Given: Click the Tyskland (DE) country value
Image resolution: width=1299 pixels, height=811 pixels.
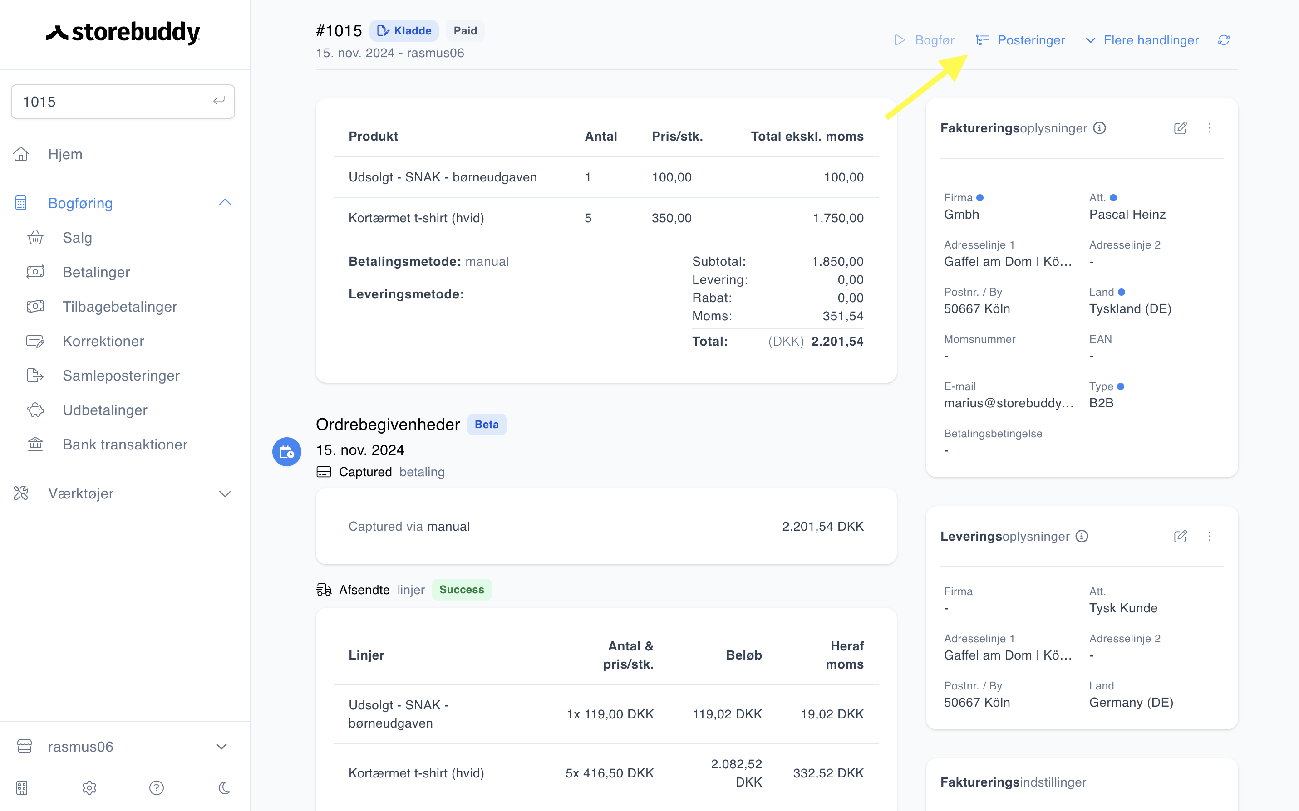Looking at the screenshot, I should (x=1130, y=308).
